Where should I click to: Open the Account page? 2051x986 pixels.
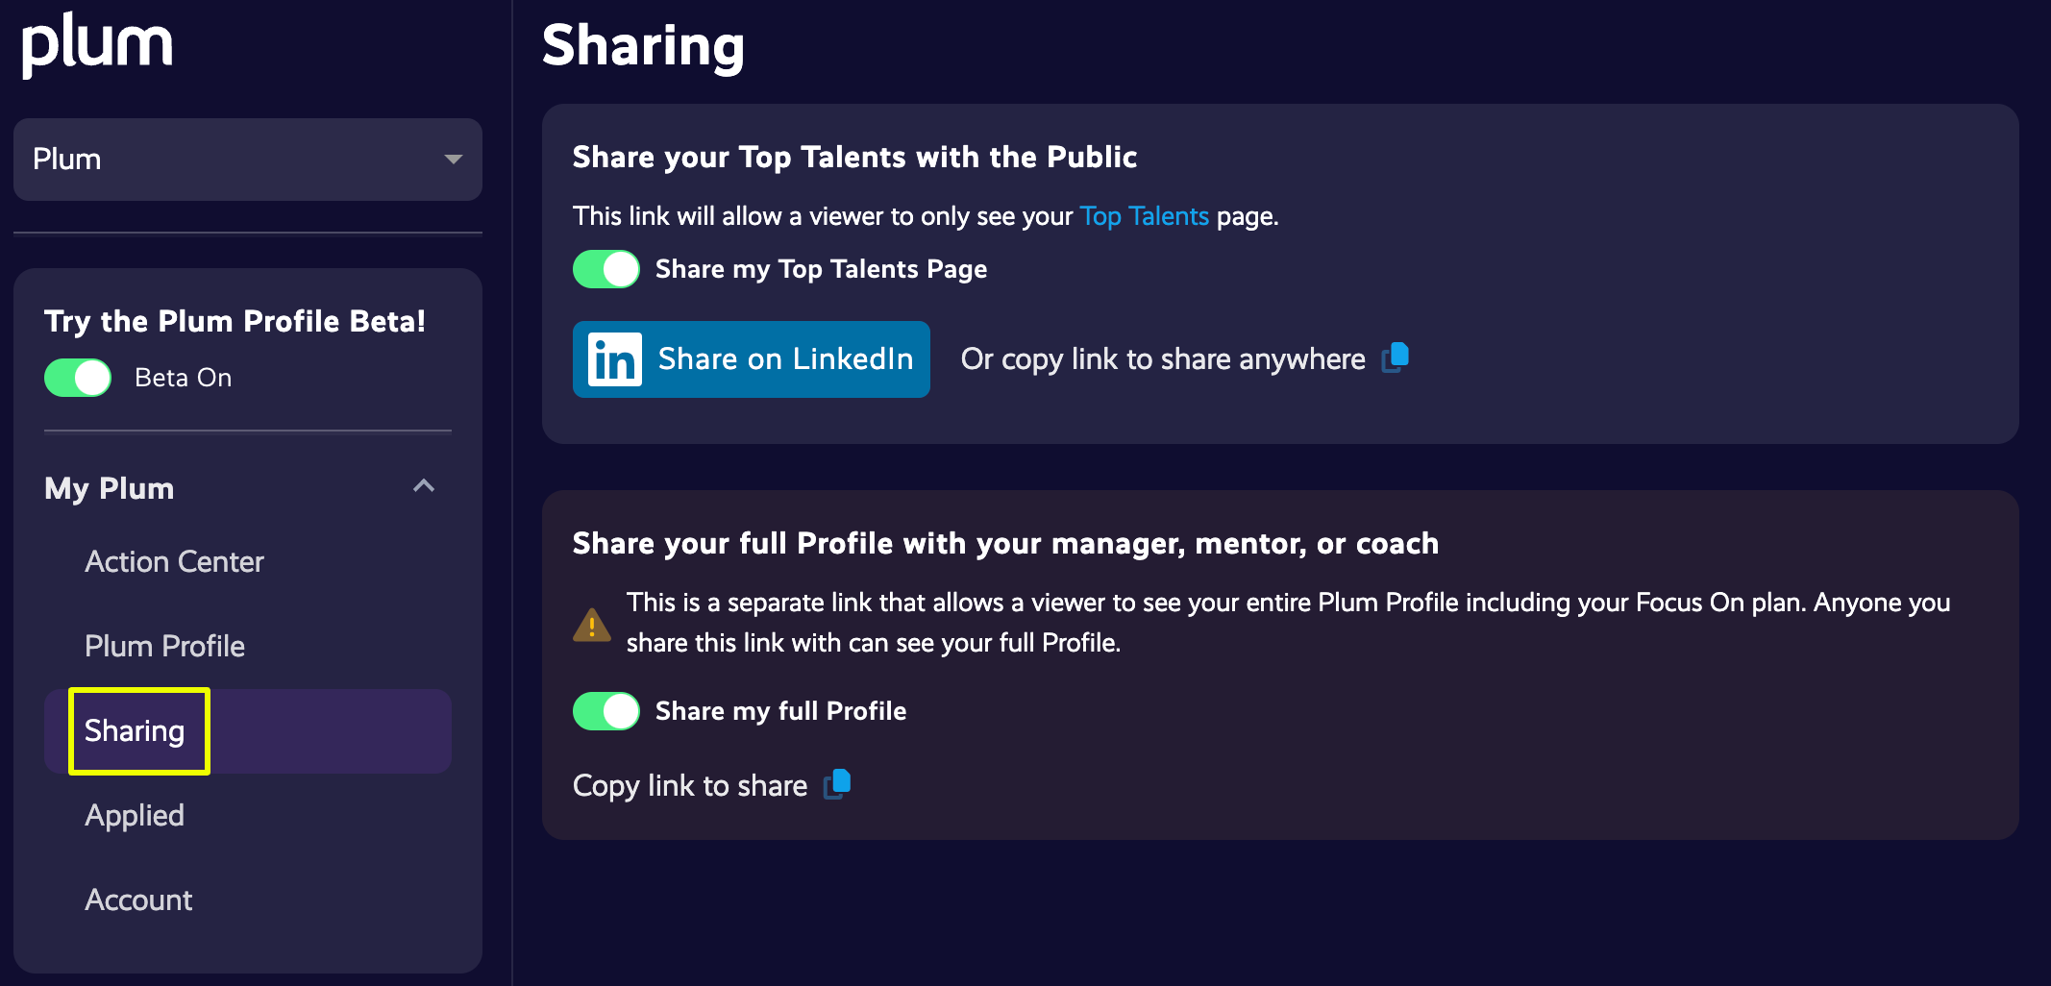point(137,900)
